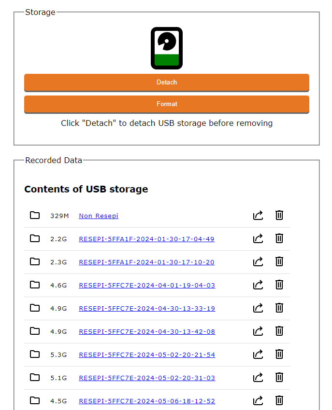Open the Non Resepi link
The height and width of the screenshot is (410, 332).
pos(99,216)
